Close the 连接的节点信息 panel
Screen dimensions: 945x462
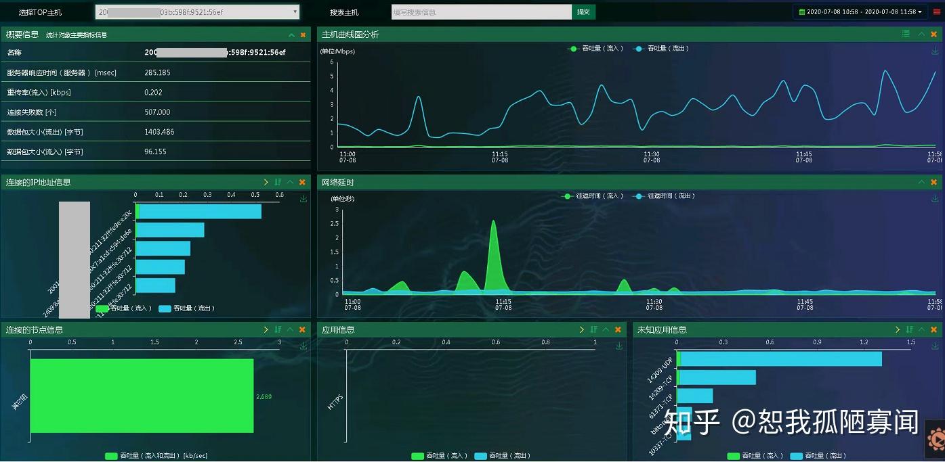tap(302, 329)
